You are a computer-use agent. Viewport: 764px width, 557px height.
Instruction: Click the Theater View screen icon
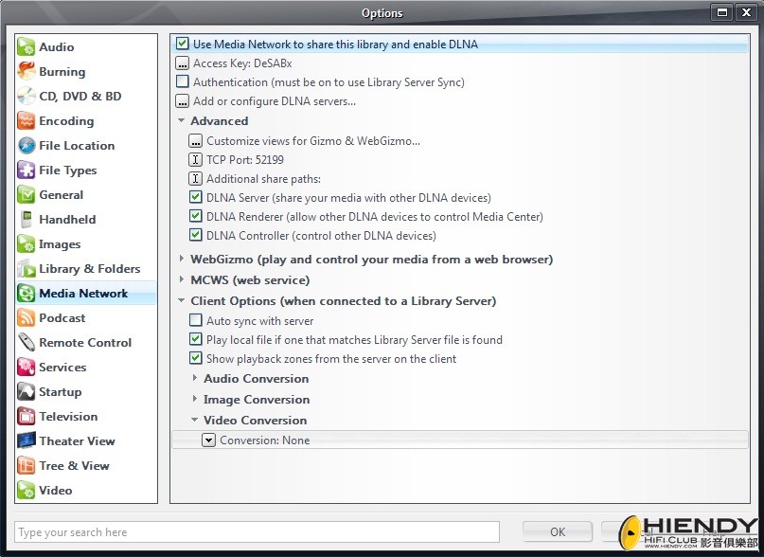[27, 440]
